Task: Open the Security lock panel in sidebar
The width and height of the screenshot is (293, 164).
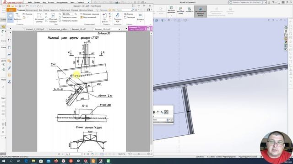Action: (x=9, y=75)
